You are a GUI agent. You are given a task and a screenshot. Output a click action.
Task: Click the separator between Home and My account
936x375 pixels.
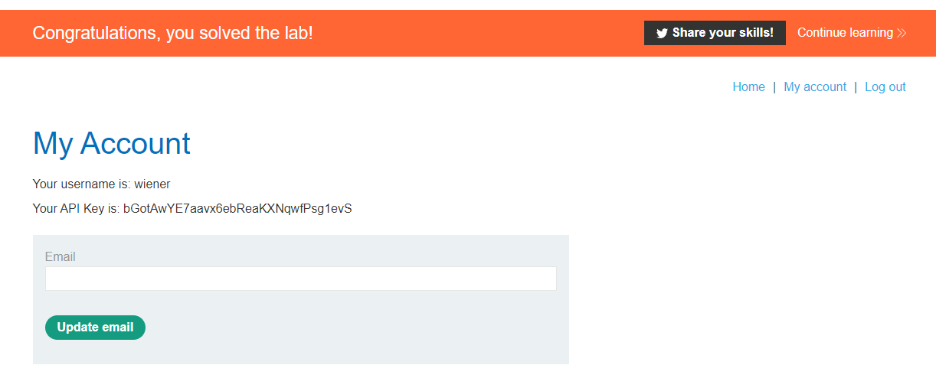click(774, 87)
